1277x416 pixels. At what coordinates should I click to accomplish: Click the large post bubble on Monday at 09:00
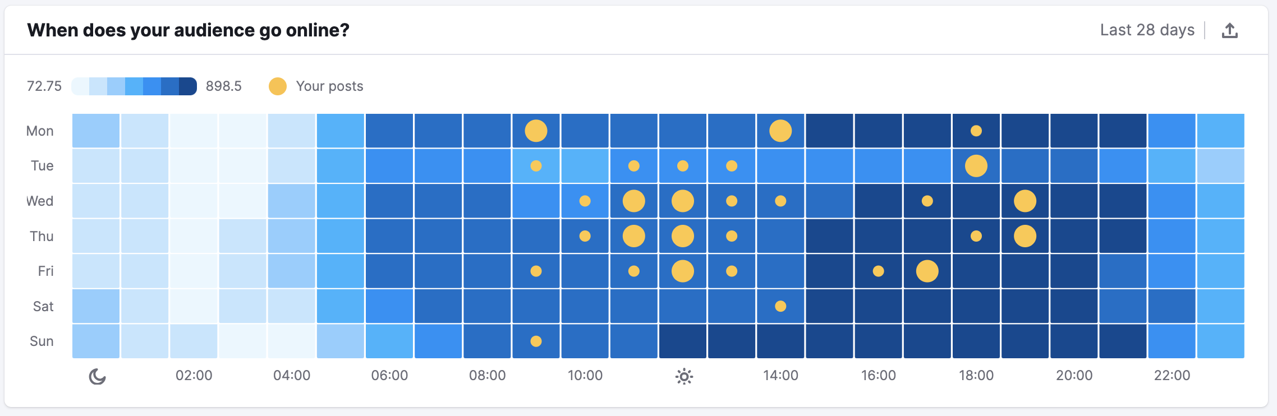(536, 130)
